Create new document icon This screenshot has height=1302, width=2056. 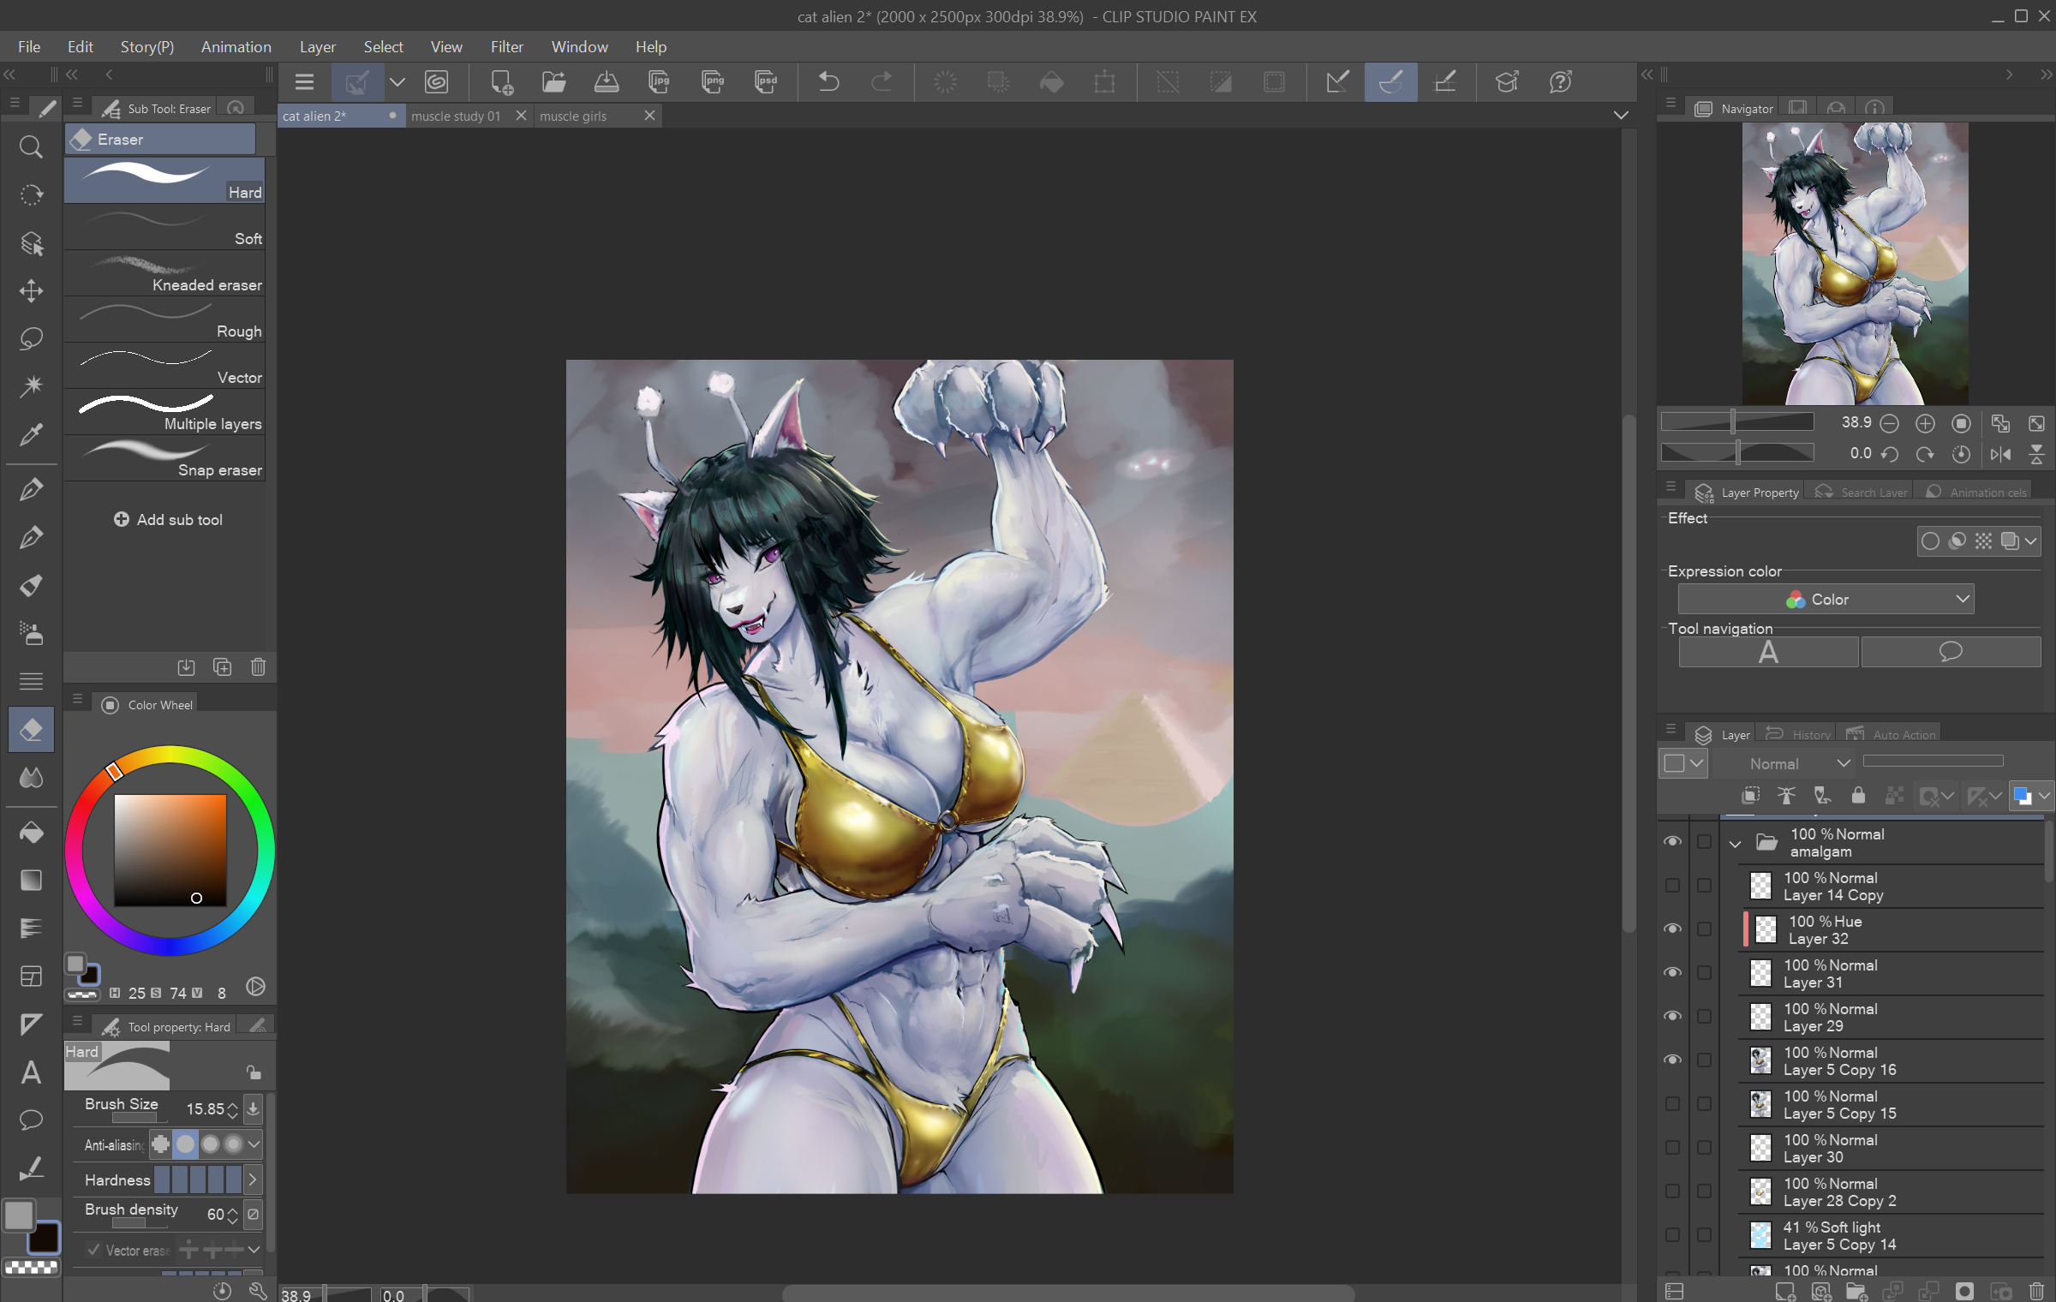501,82
